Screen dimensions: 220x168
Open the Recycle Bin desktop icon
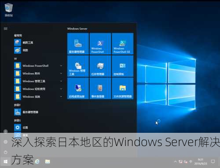(x=9, y=10)
